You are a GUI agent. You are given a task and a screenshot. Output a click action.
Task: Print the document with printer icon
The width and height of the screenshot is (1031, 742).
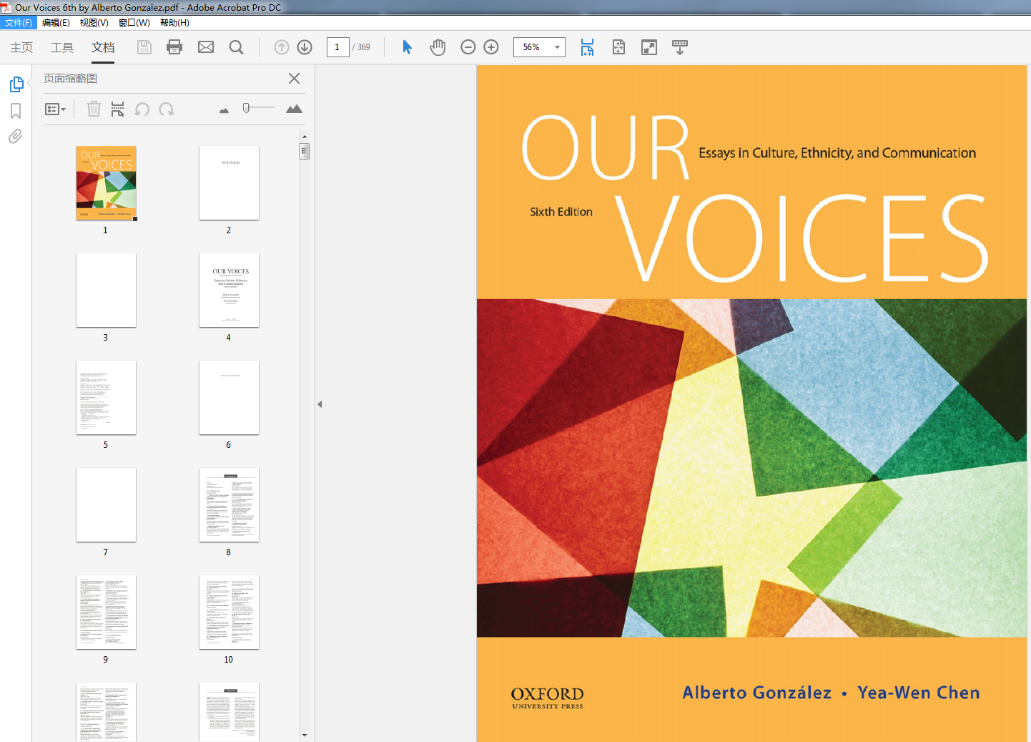click(x=174, y=47)
